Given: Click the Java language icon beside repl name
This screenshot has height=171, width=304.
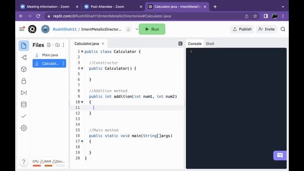Looking at the screenshot, I should tap(128, 29).
